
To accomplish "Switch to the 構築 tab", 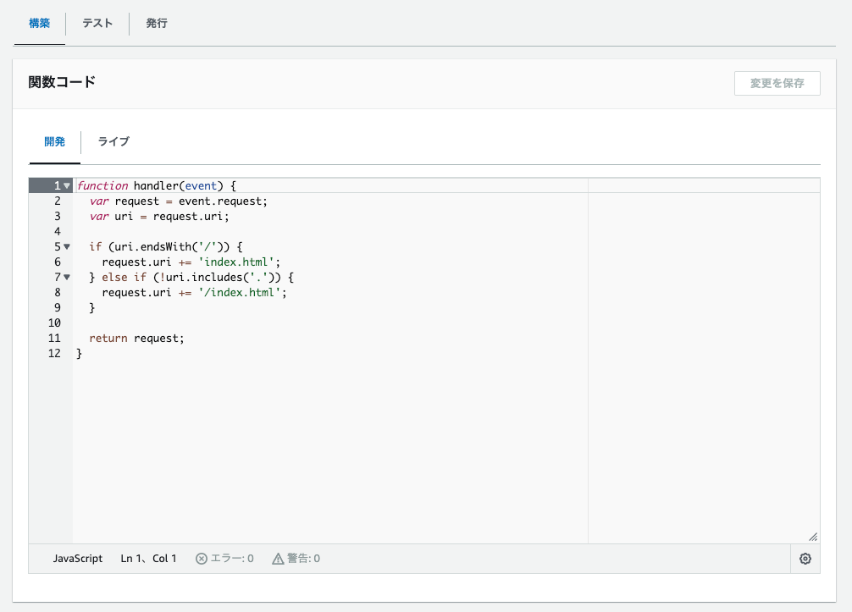I will pos(39,24).
